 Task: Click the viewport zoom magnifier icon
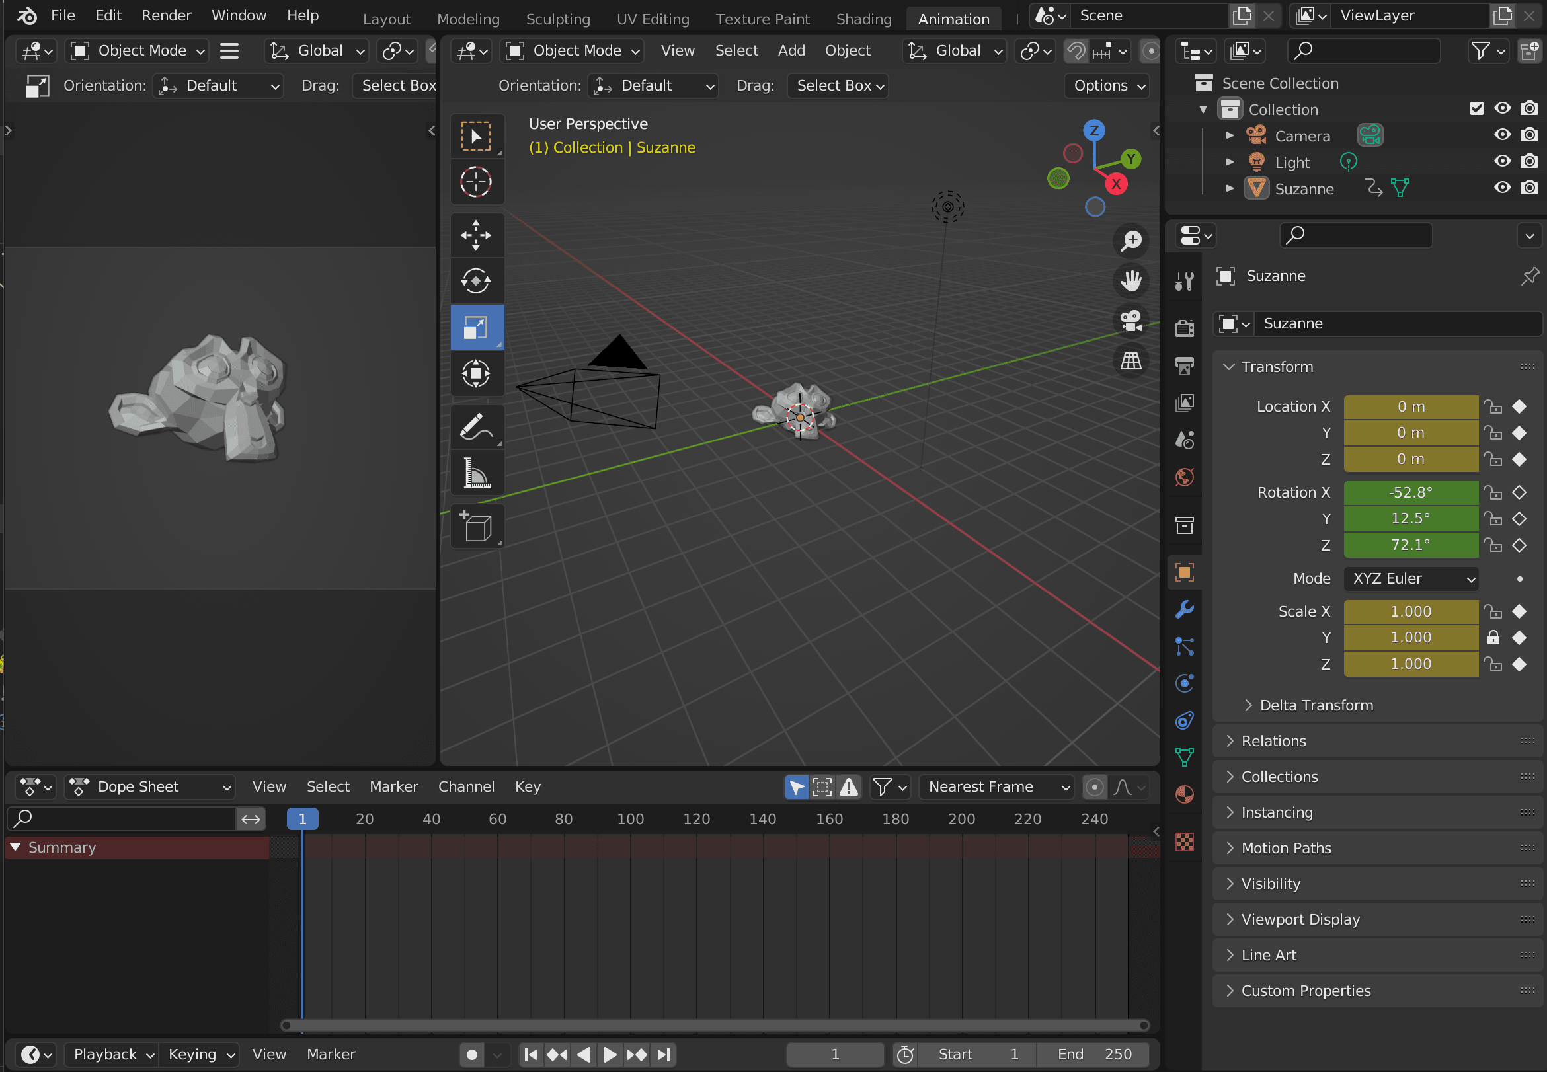[x=1131, y=241]
